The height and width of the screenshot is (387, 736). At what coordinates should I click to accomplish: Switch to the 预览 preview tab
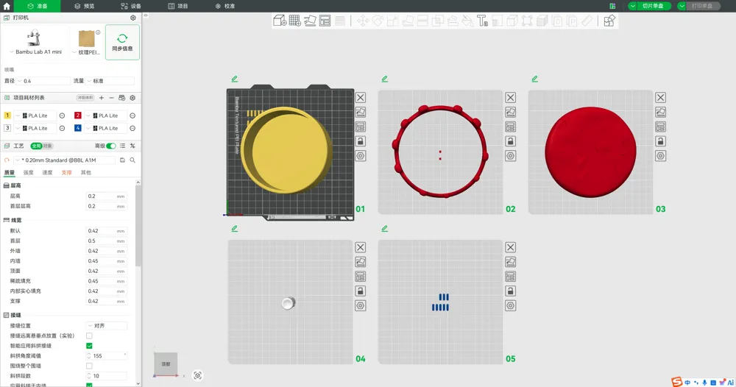(x=85, y=6)
